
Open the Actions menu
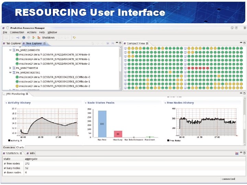32,32
